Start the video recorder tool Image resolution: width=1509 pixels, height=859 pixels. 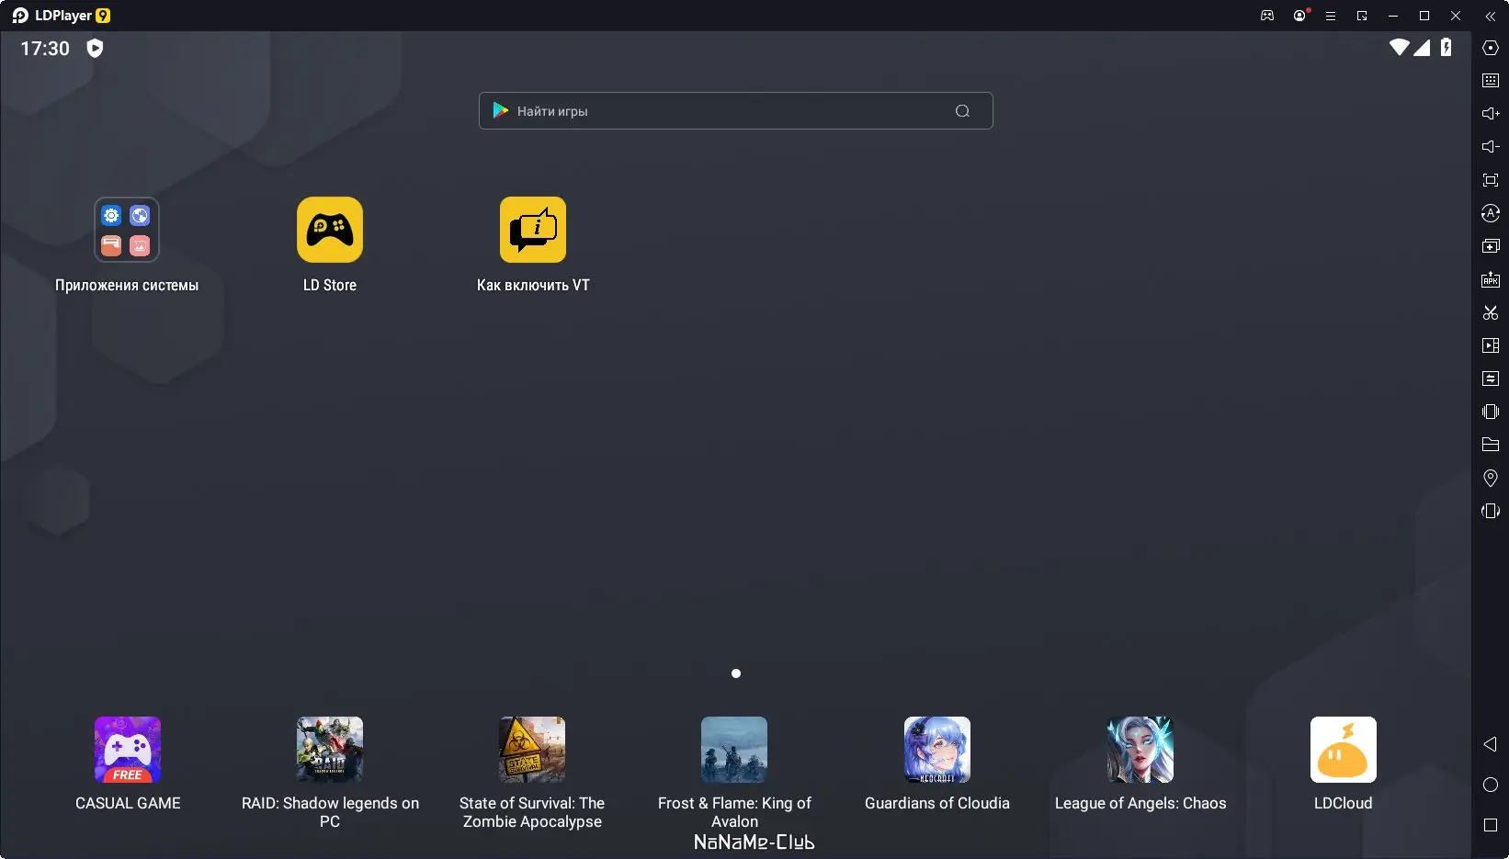pyautogui.click(x=1491, y=345)
